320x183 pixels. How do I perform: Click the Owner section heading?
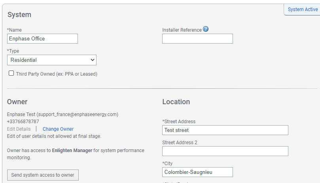click(x=17, y=102)
